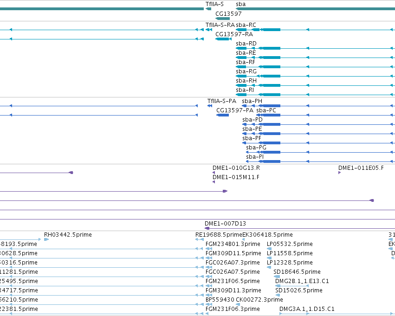Select the CK00272.3prime EST label
Viewport: 395px width, 316px height.
(x=259, y=300)
